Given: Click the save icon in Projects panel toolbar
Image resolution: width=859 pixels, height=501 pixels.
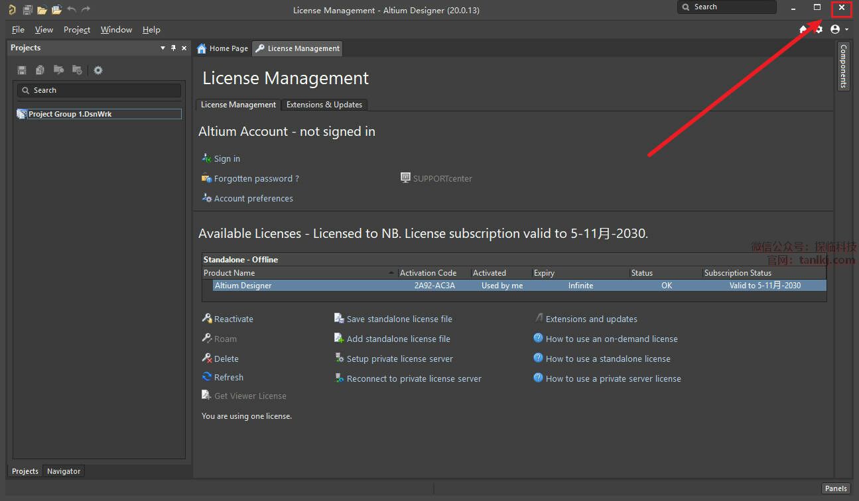Looking at the screenshot, I should click(x=22, y=70).
